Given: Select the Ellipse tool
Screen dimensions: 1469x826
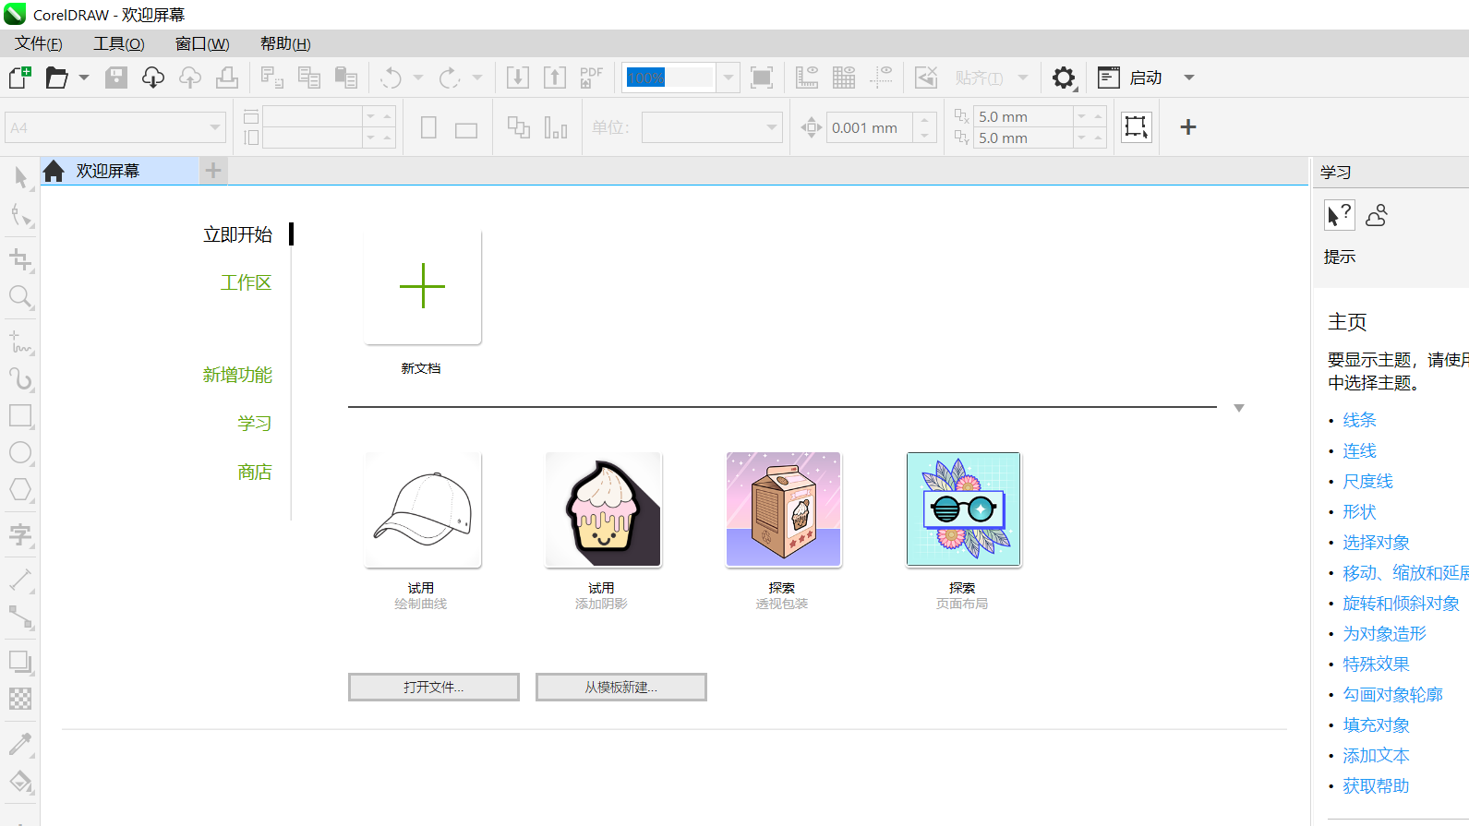Looking at the screenshot, I should pos(20,452).
